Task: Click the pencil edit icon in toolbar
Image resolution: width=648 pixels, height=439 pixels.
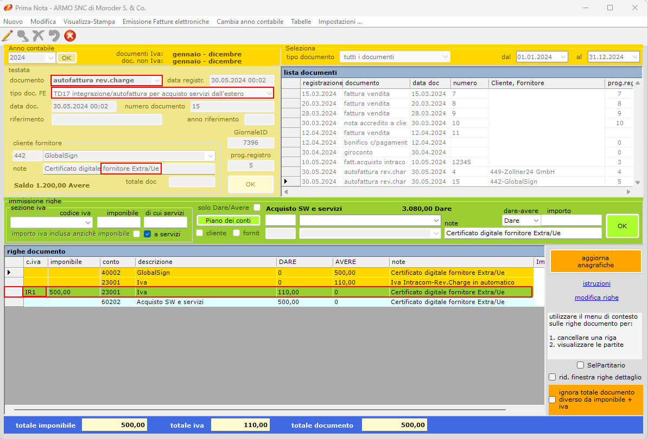Action: tap(8, 36)
